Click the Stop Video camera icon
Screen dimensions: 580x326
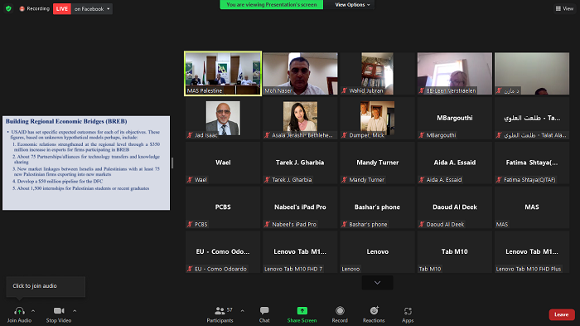59,311
